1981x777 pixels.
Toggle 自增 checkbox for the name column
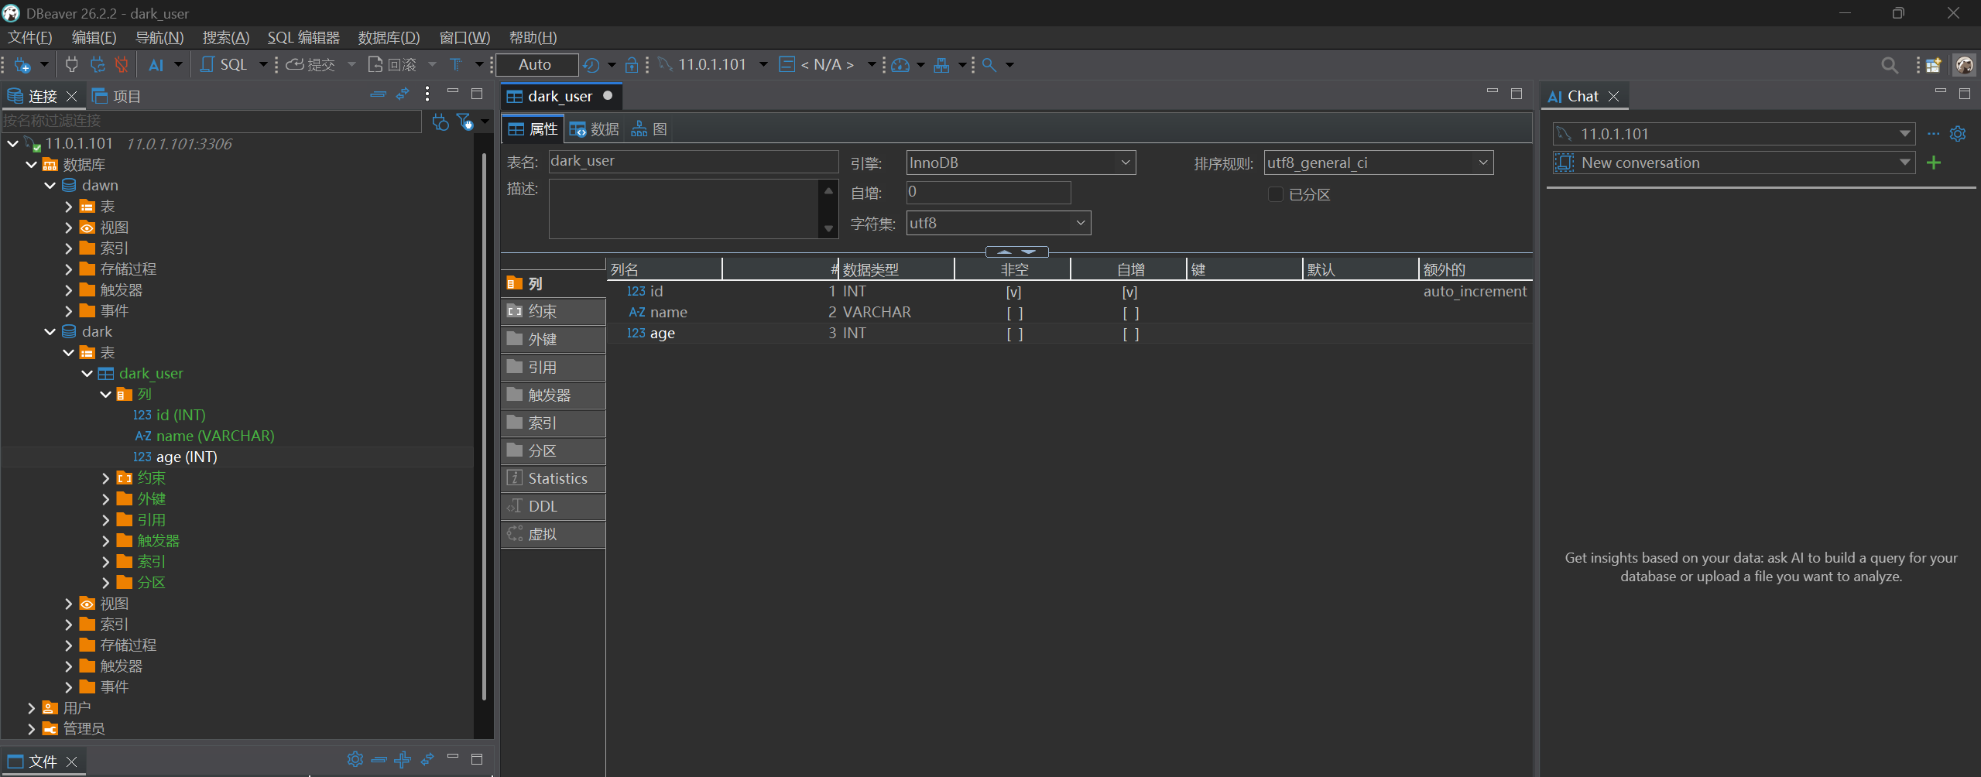point(1130,313)
